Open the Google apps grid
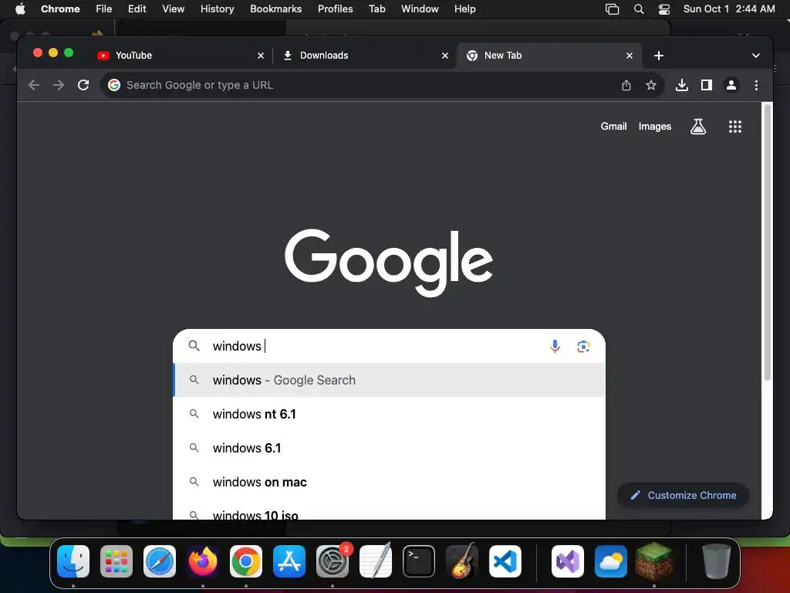 point(735,127)
